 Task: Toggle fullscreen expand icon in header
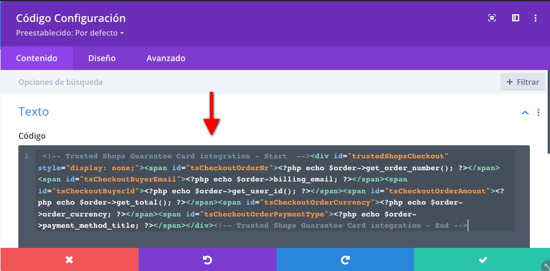click(492, 18)
